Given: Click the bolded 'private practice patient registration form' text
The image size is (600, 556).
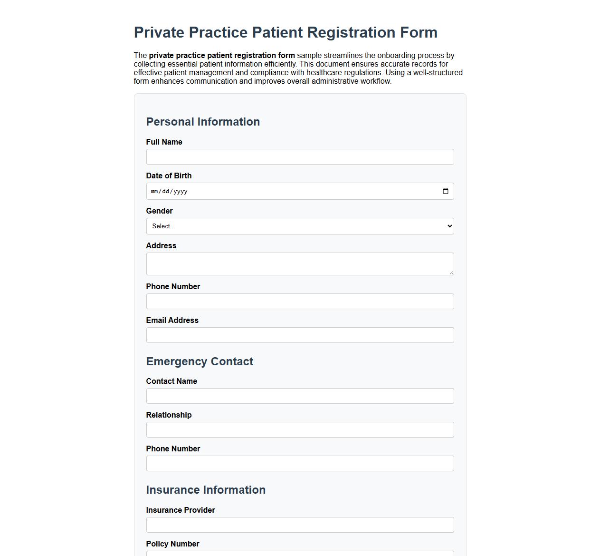Looking at the screenshot, I should tap(222, 55).
